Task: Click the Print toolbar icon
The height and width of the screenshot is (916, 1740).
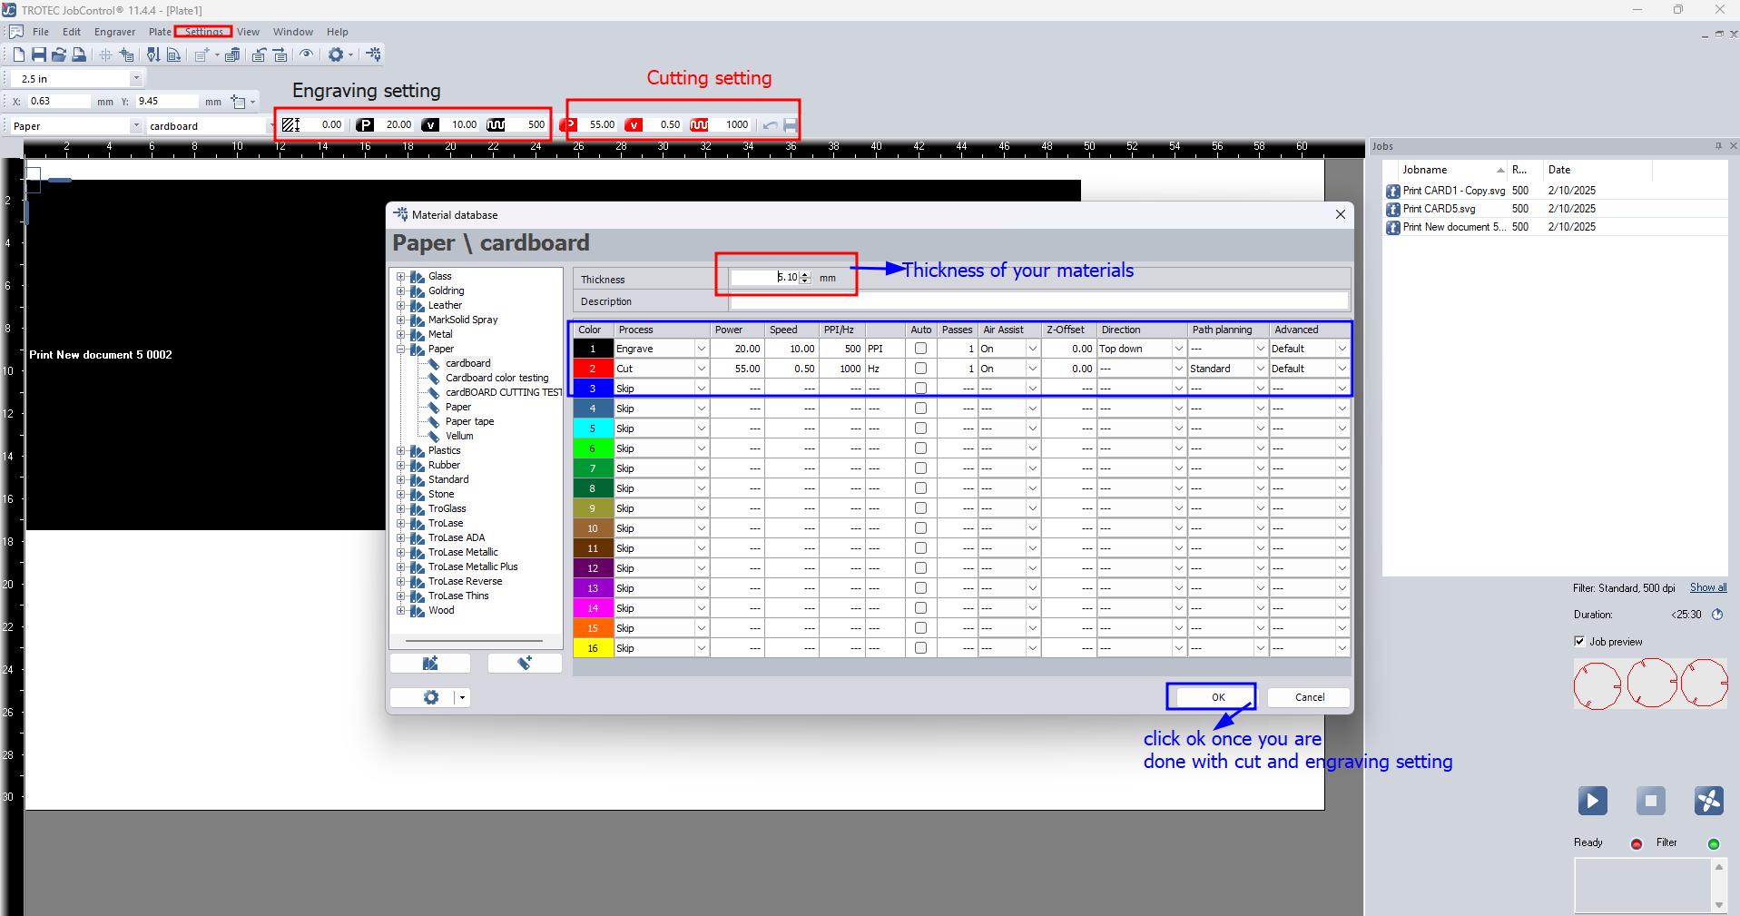Action: pos(79,54)
